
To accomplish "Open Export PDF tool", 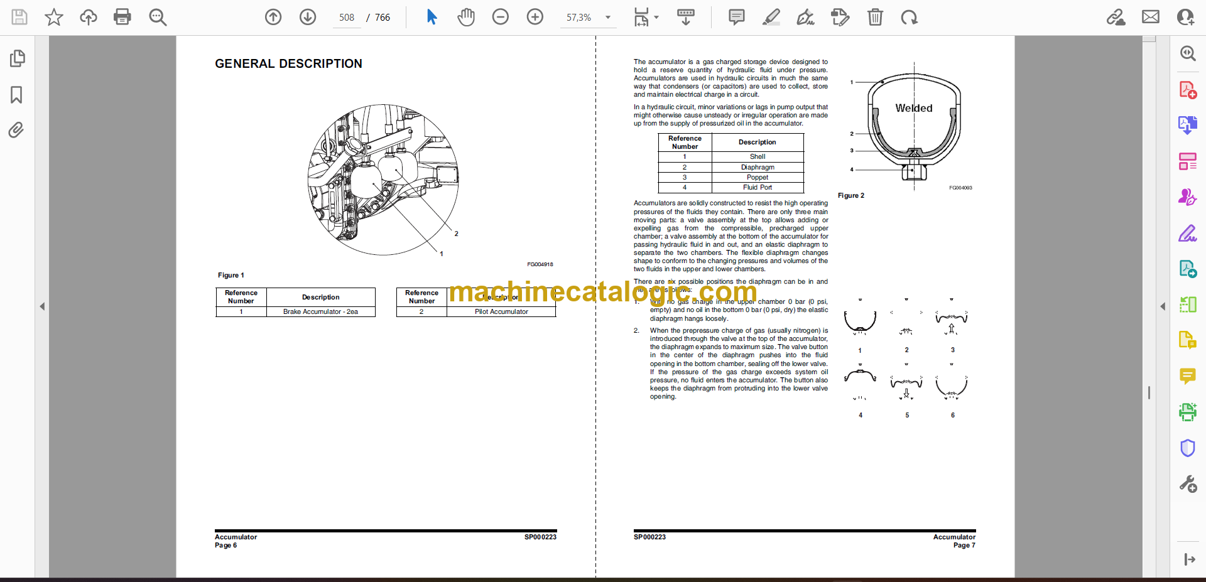I will (x=1188, y=125).
